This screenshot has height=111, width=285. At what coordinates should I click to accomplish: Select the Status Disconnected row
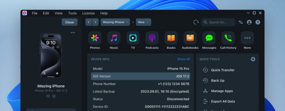(141, 99)
